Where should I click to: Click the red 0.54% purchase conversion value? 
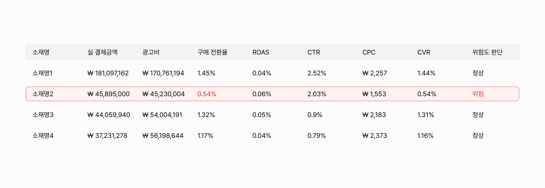click(x=207, y=94)
